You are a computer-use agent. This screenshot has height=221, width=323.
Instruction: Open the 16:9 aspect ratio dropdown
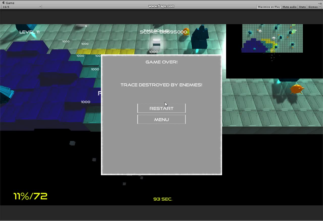(22, 7)
